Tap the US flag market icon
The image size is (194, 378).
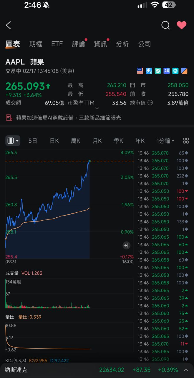[140, 71]
